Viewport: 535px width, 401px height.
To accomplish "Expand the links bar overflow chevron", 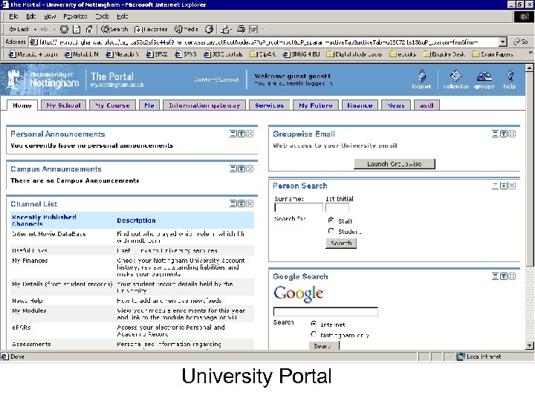I will (531, 53).
